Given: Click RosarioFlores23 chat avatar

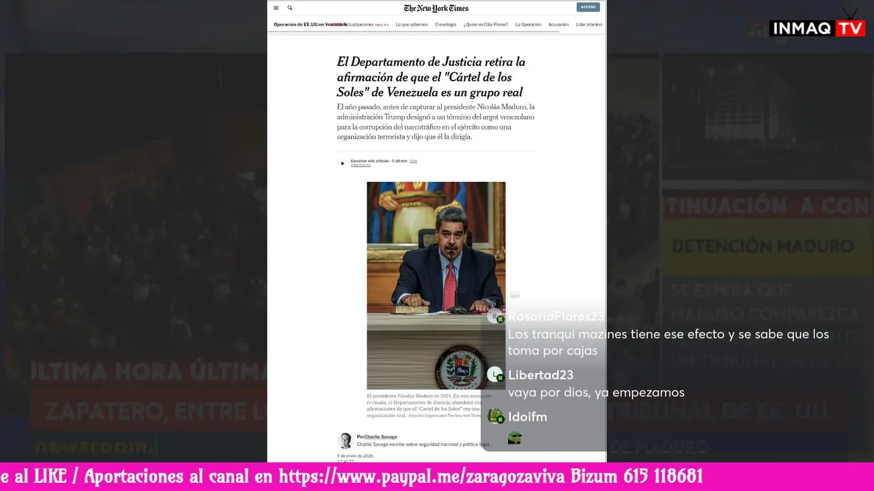Looking at the screenshot, I should pyautogui.click(x=496, y=316).
